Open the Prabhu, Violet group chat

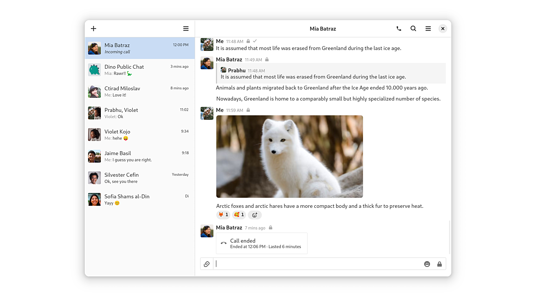pos(140,113)
